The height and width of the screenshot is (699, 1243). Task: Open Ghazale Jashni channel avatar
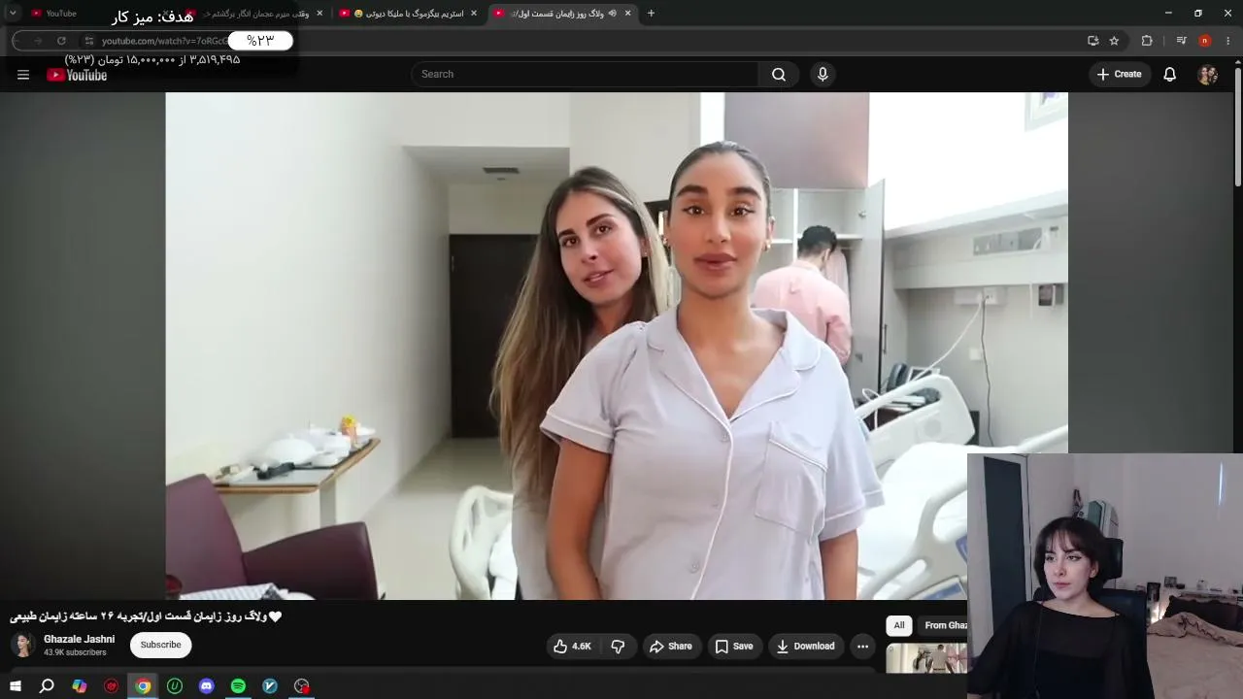(x=22, y=645)
